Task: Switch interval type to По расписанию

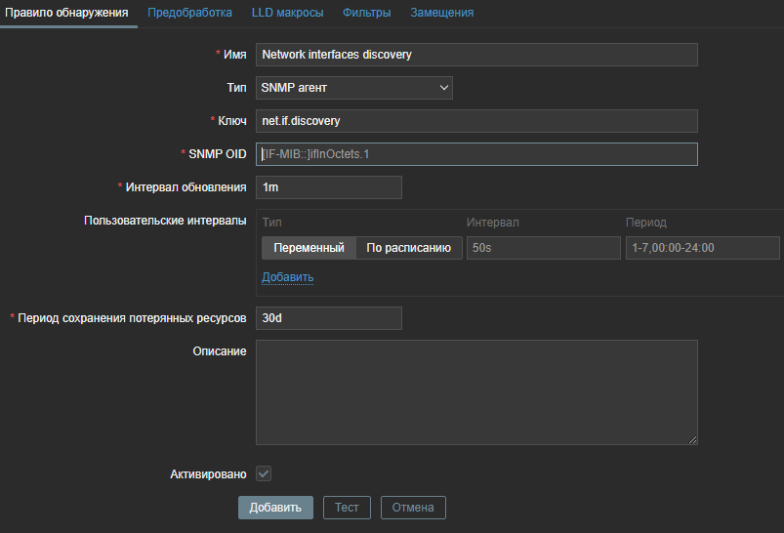Action: [x=408, y=248]
